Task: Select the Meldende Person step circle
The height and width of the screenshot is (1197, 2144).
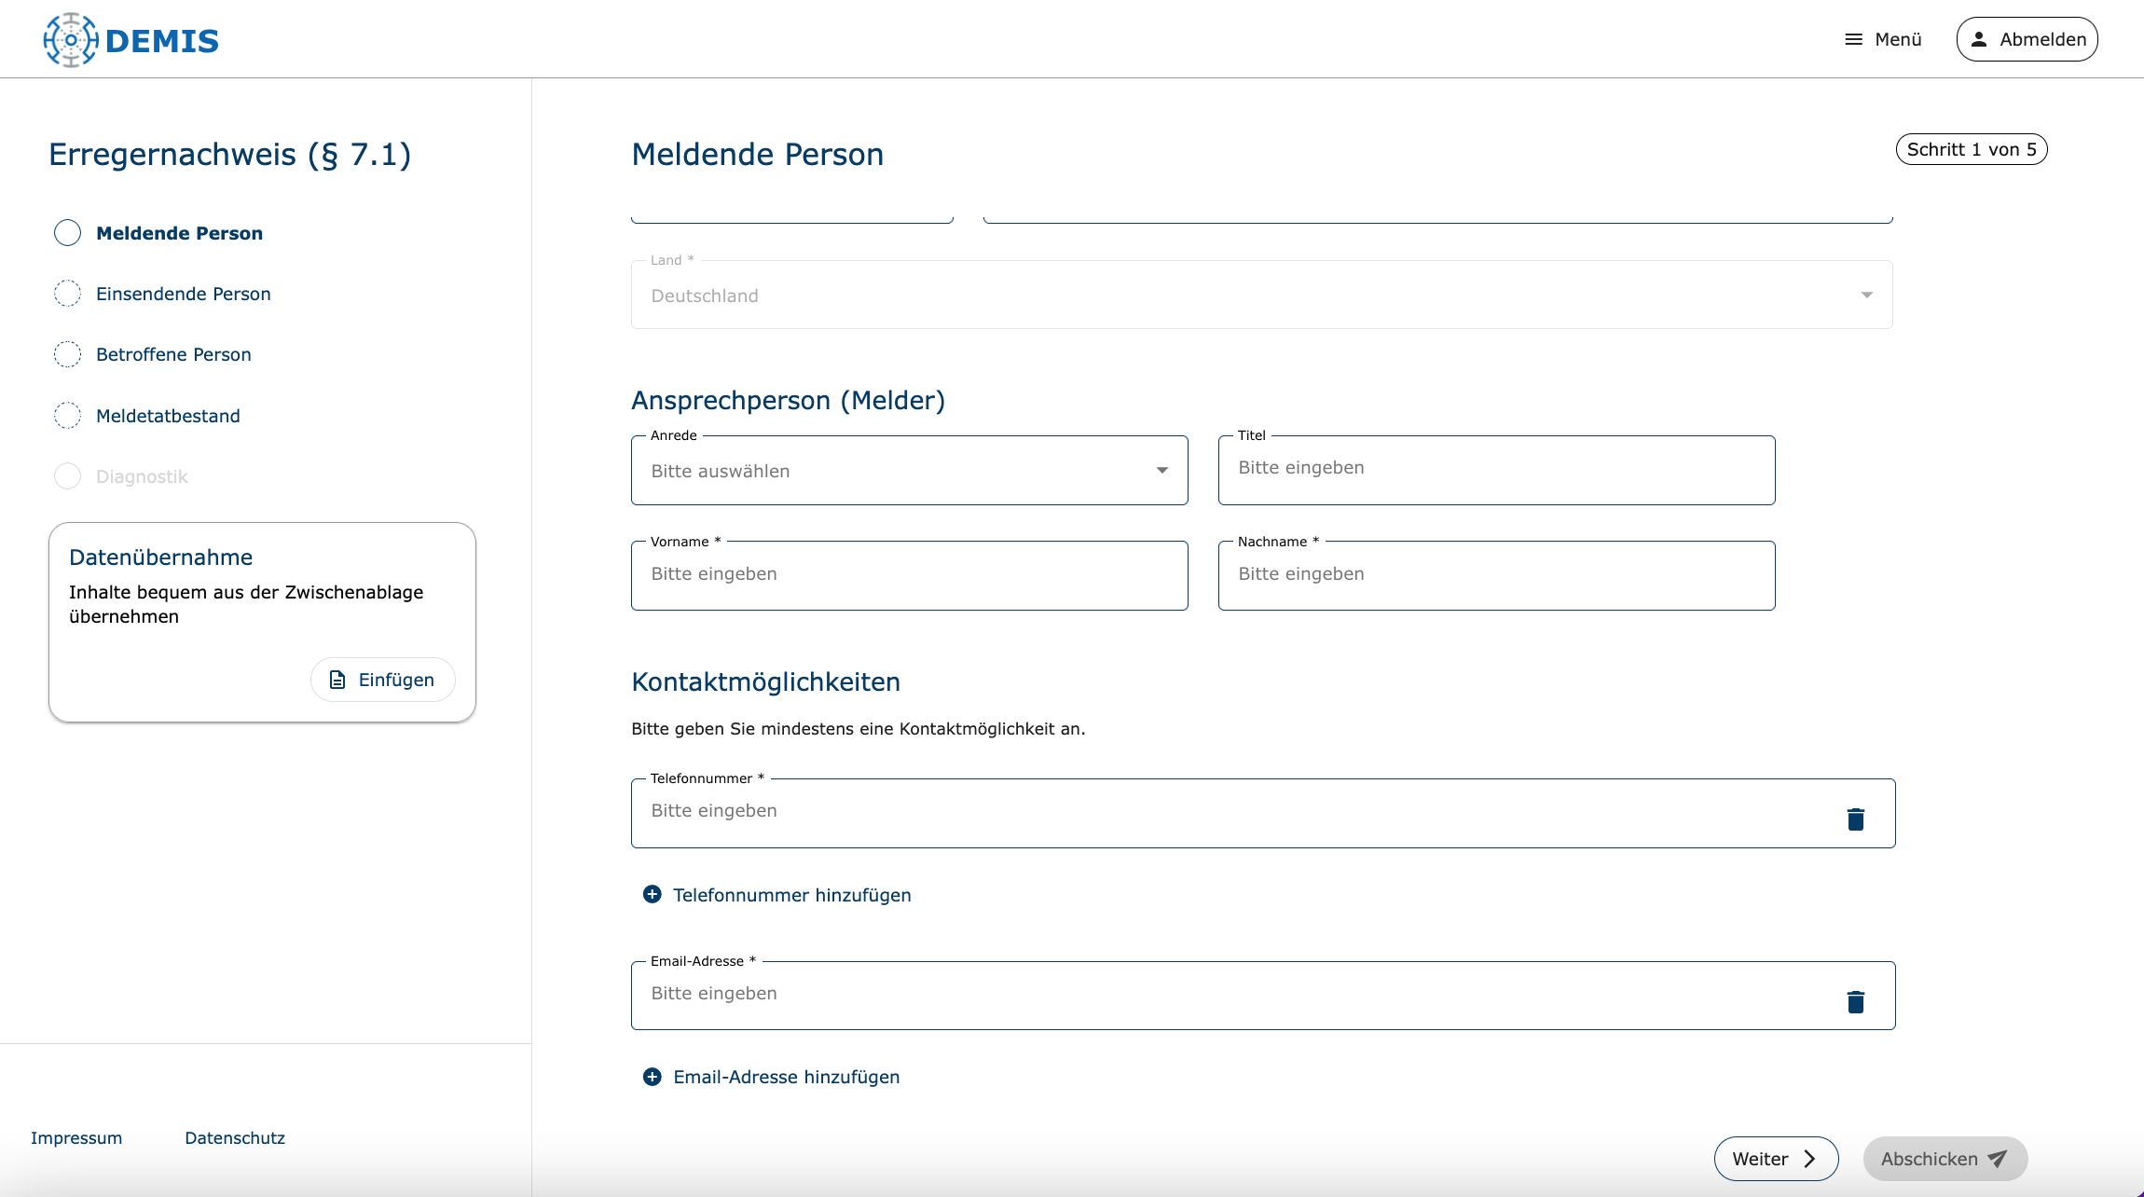Action: point(67,233)
